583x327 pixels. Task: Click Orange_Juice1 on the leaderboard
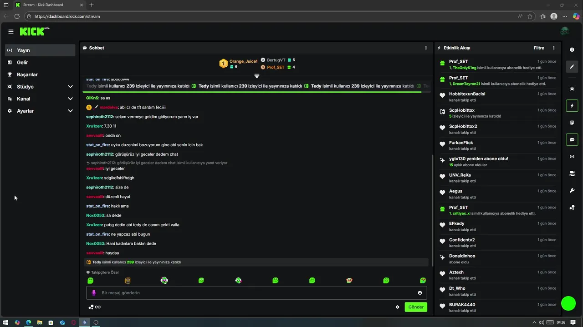coord(243,61)
